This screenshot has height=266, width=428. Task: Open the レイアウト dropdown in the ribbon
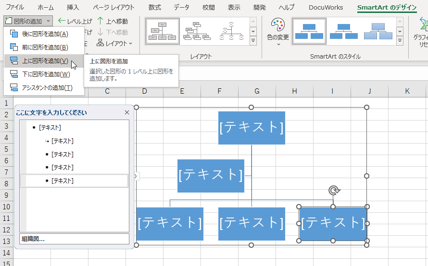[x=114, y=43]
